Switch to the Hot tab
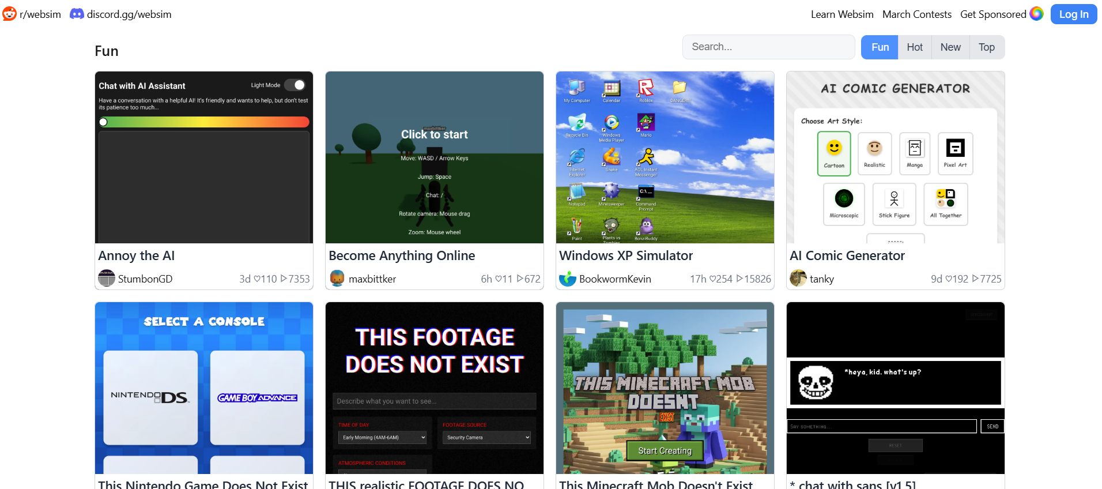This screenshot has width=1102, height=489. [915, 47]
